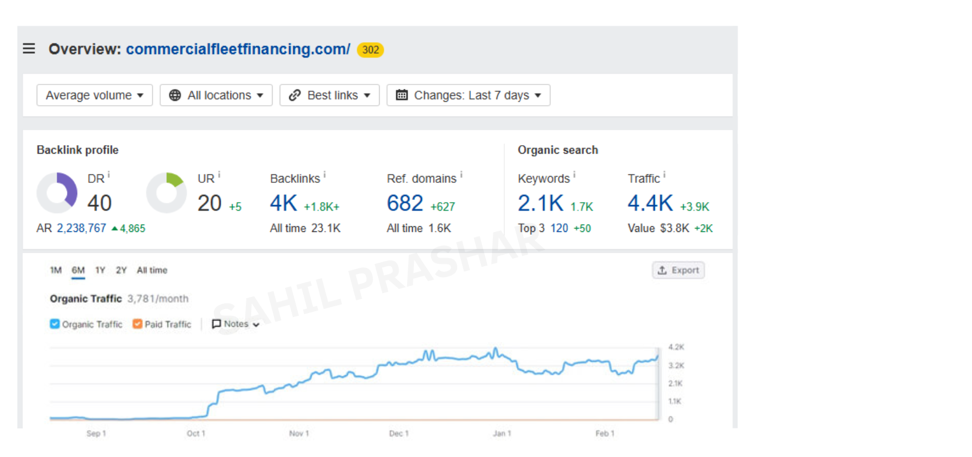Click the calendar icon in Changes filter

pos(402,95)
